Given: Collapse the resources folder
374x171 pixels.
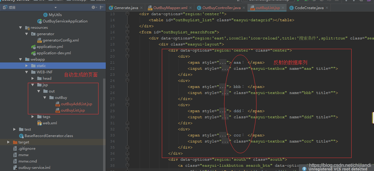Looking at the screenshot, I should tap(21, 28).
